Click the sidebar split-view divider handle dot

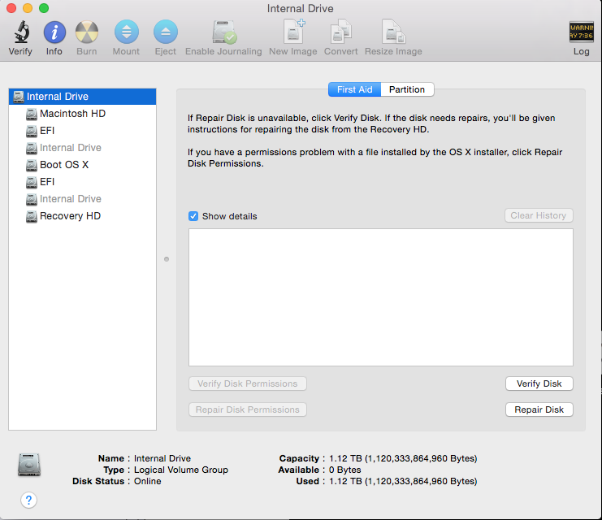pos(167,259)
